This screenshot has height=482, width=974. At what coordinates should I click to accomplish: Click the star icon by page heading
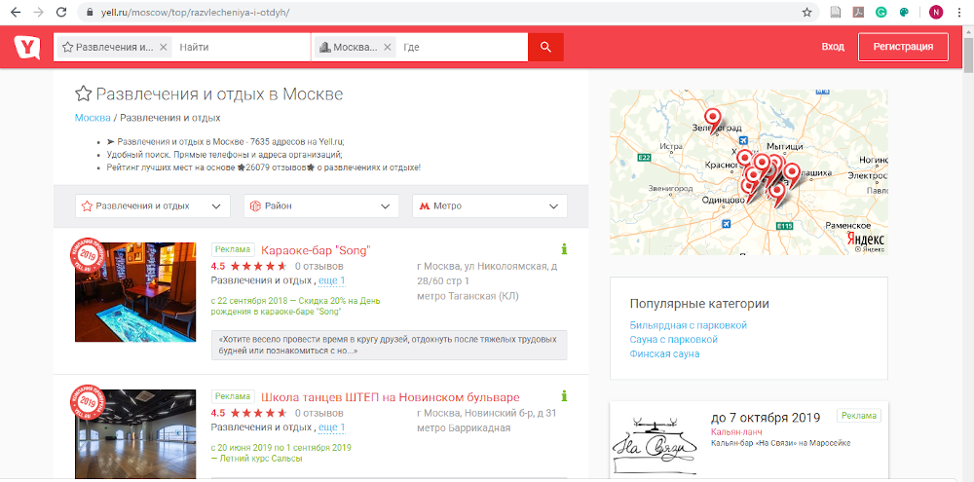pos(83,94)
